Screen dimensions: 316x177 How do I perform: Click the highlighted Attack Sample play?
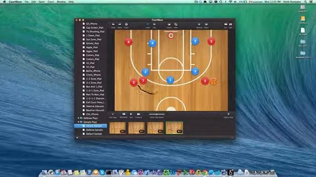[91, 126]
